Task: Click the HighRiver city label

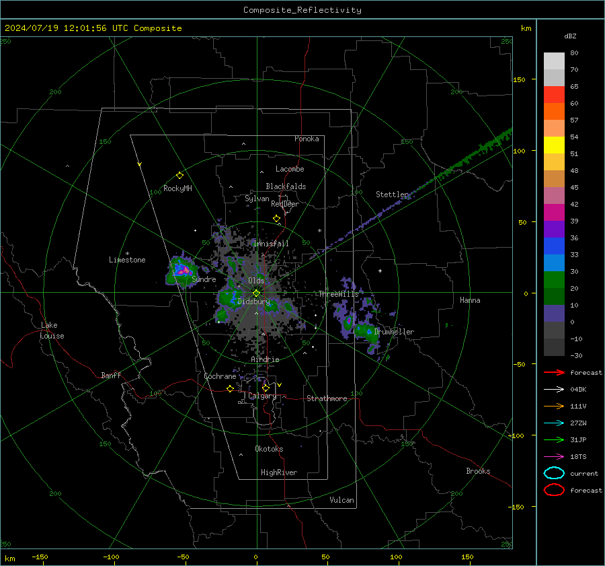Action: pos(279,472)
